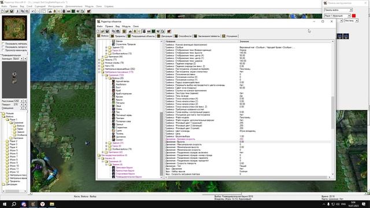Click Terrain Editor icon in Object Editor toolbar
This screenshot has width=370, height=208.
tap(130, 31)
